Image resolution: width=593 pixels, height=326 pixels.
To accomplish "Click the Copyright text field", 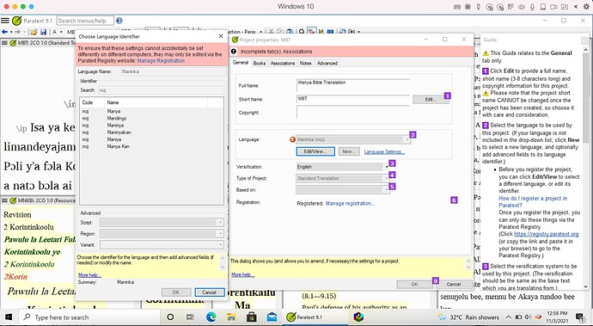I will tap(353, 113).
